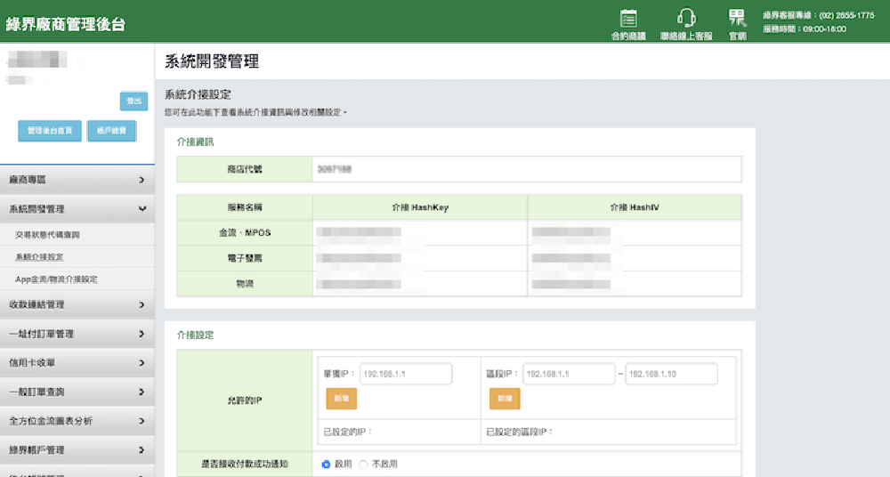Expand the 信用卡收單 menu
The image size is (890, 477).
(x=77, y=363)
